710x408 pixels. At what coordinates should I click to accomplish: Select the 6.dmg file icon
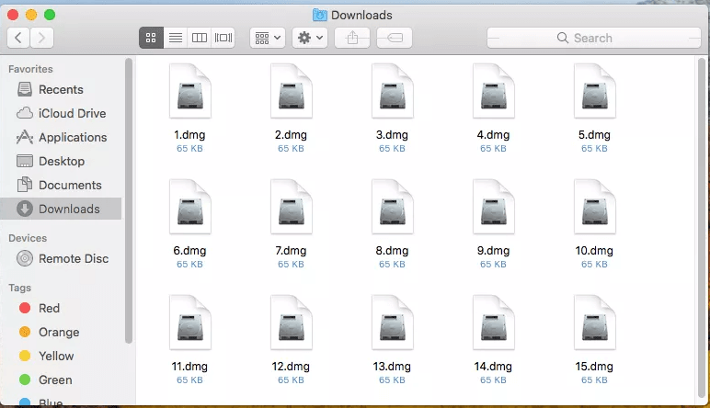tap(190, 207)
